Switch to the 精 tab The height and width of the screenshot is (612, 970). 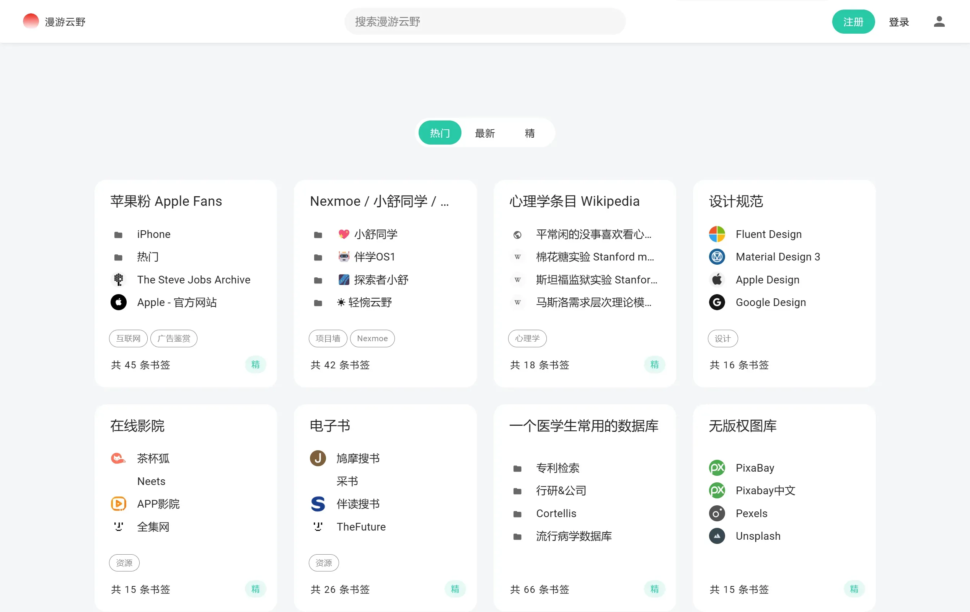(529, 133)
